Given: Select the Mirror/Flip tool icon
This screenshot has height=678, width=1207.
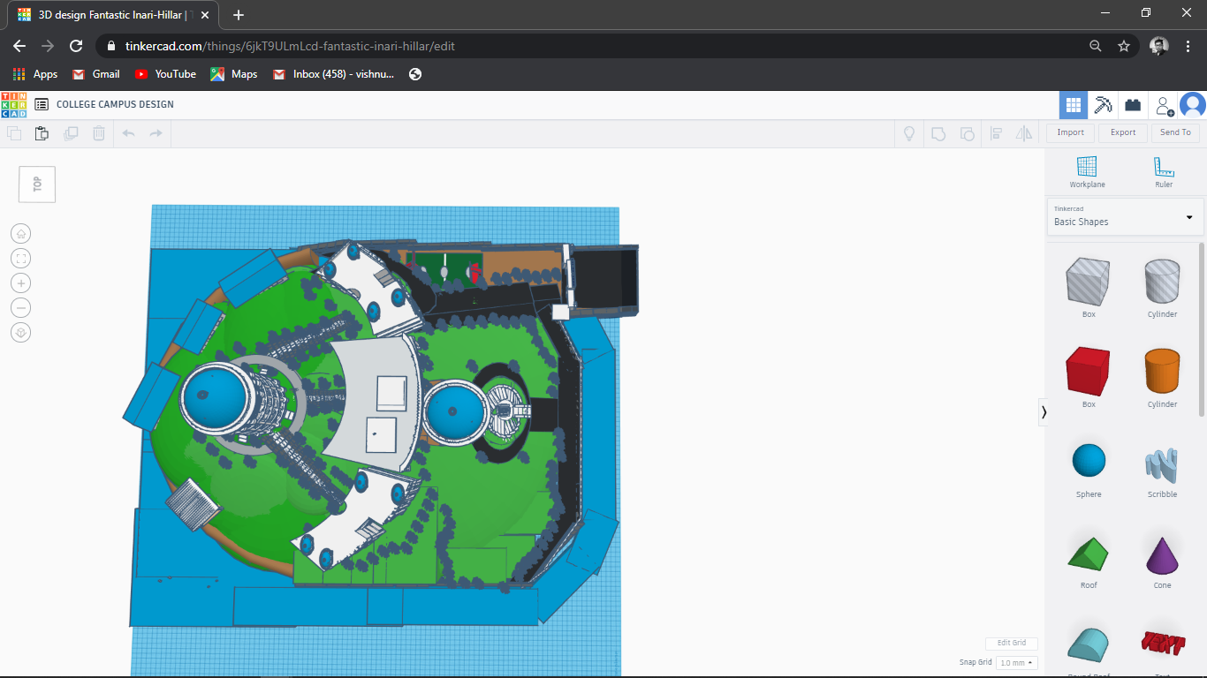Looking at the screenshot, I should [1024, 133].
